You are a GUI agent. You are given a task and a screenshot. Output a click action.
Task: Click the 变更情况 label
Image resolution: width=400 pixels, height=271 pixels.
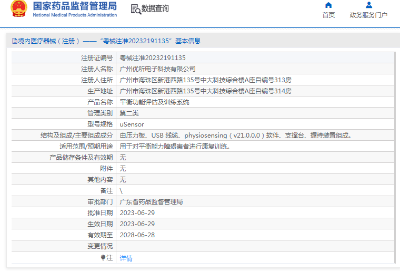[100, 246]
